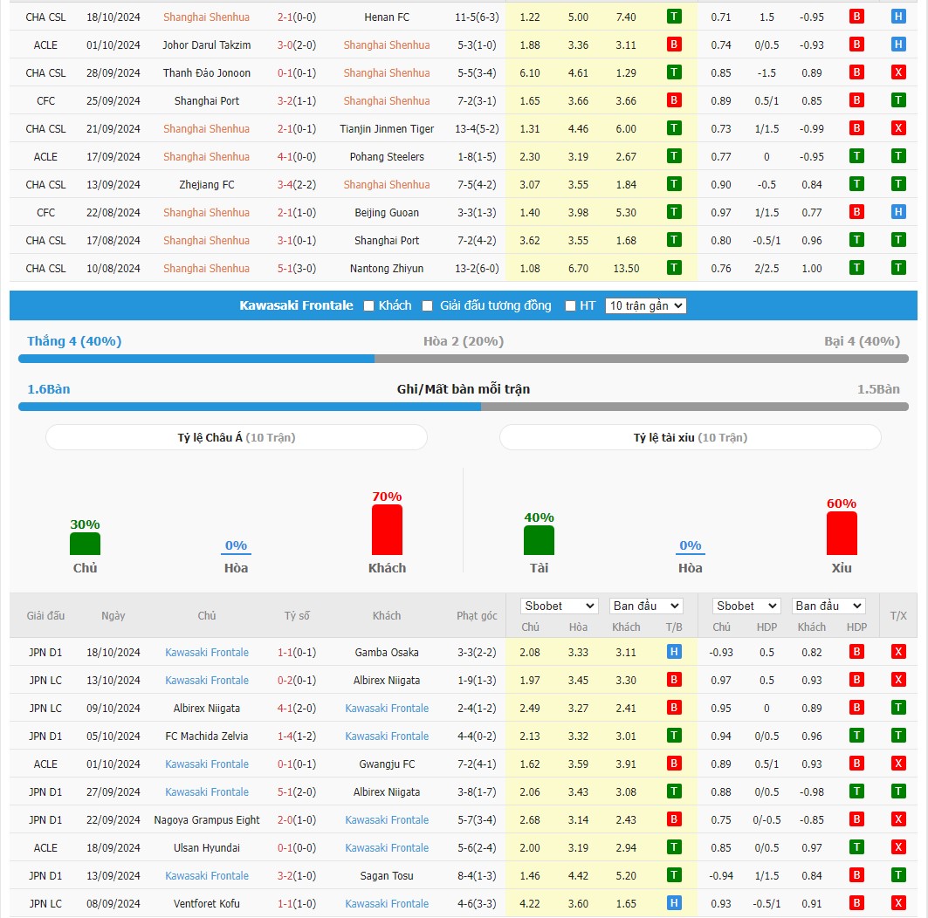The image size is (928, 918).
Task: Click score 5-1(2-0) in 27/09/2024 row
Action: pyautogui.click(x=297, y=792)
